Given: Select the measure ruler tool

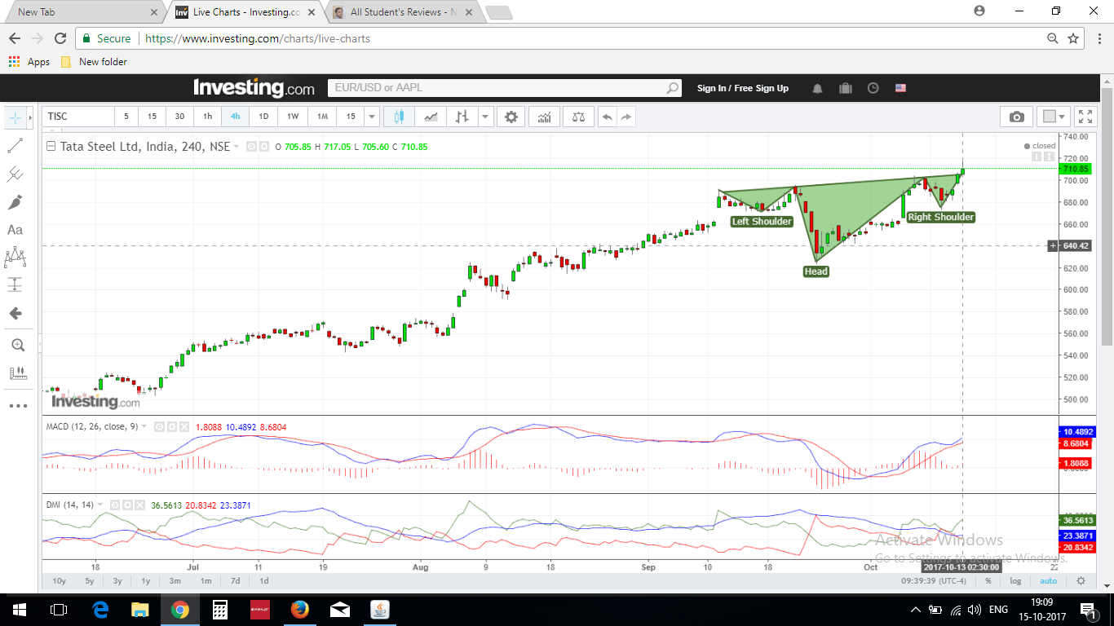Looking at the screenshot, I should tap(17, 373).
